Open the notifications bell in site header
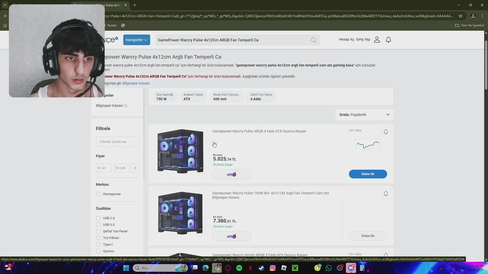Image resolution: width=488 pixels, height=274 pixels. [x=388, y=40]
